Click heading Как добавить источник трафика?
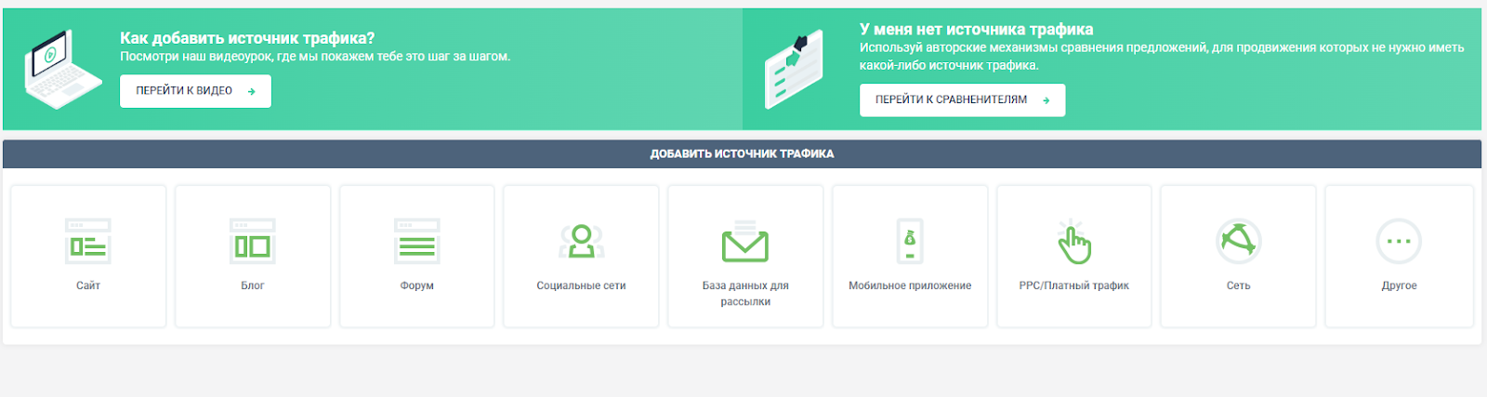This screenshot has height=397, width=1487. pyautogui.click(x=247, y=38)
